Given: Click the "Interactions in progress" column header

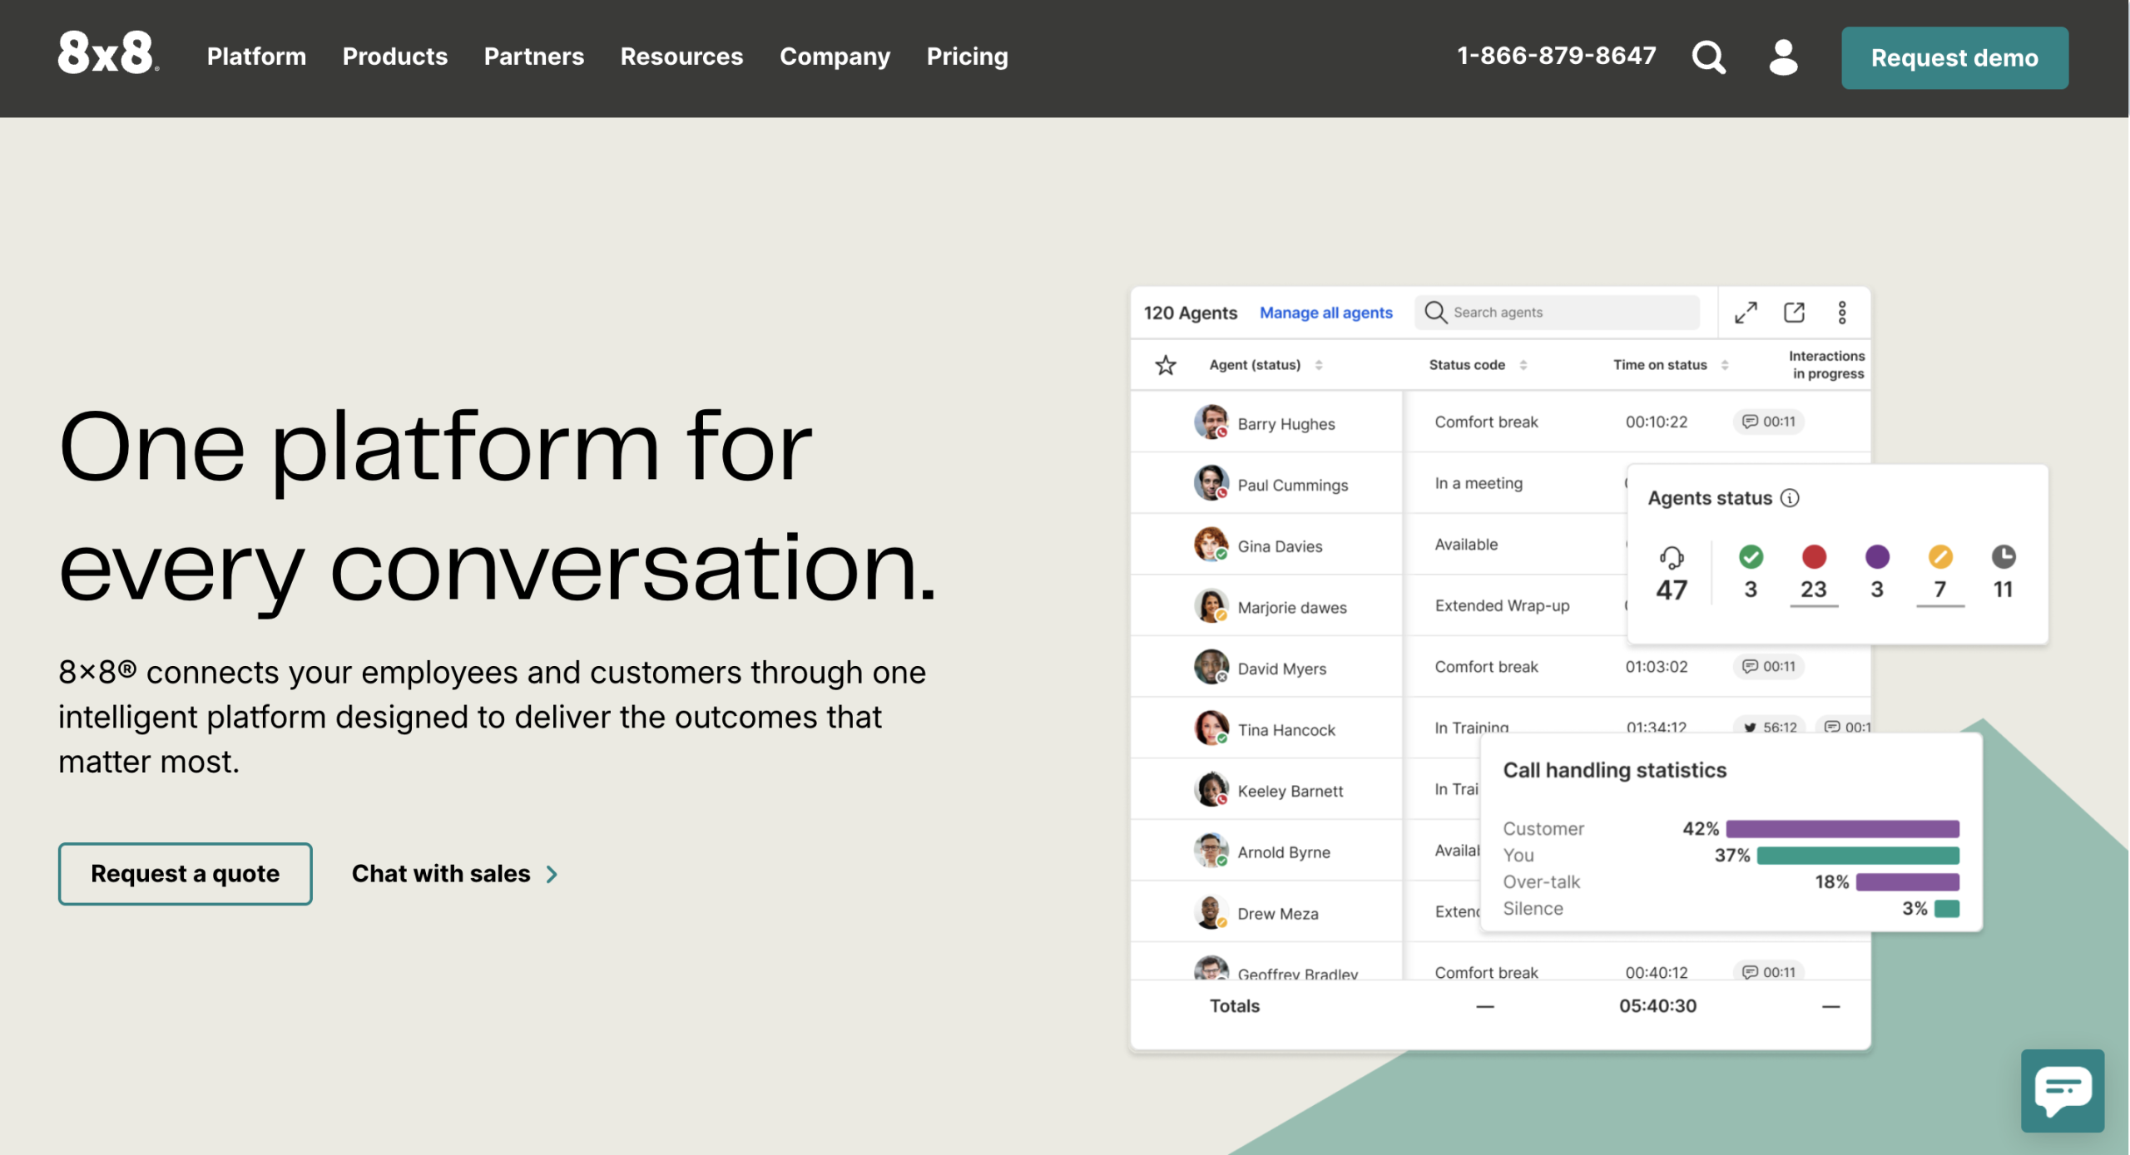Looking at the screenshot, I should coord(1827,364).
